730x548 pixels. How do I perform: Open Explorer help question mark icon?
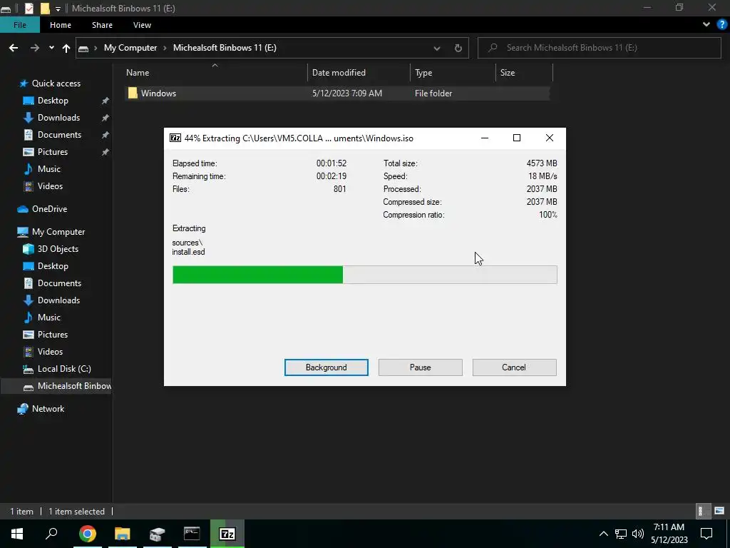tap(722, 25)
